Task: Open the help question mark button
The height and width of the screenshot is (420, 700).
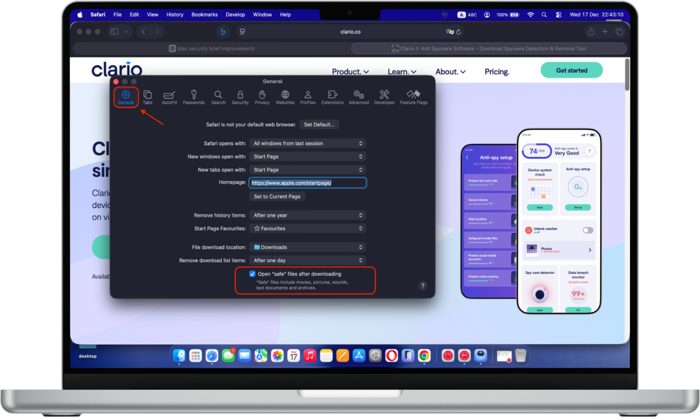Action: (423, 286)
